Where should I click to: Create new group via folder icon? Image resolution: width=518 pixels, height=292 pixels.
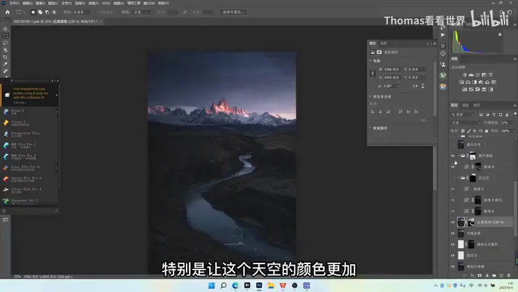tap(494, 275)
